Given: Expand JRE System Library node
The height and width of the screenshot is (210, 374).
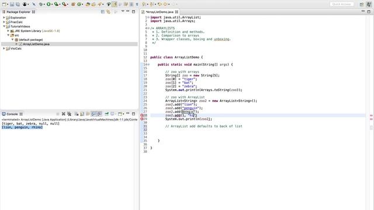Looking at the screenshot, I should (8, 31).
